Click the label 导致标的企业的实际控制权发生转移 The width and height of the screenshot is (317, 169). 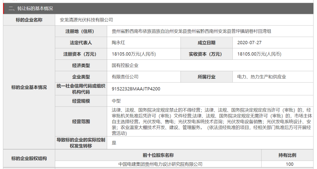(81, 143)
